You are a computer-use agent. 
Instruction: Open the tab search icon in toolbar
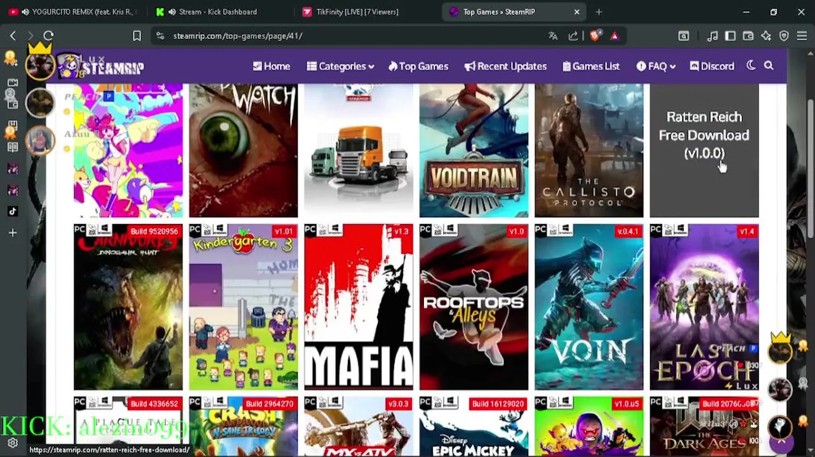684,36
